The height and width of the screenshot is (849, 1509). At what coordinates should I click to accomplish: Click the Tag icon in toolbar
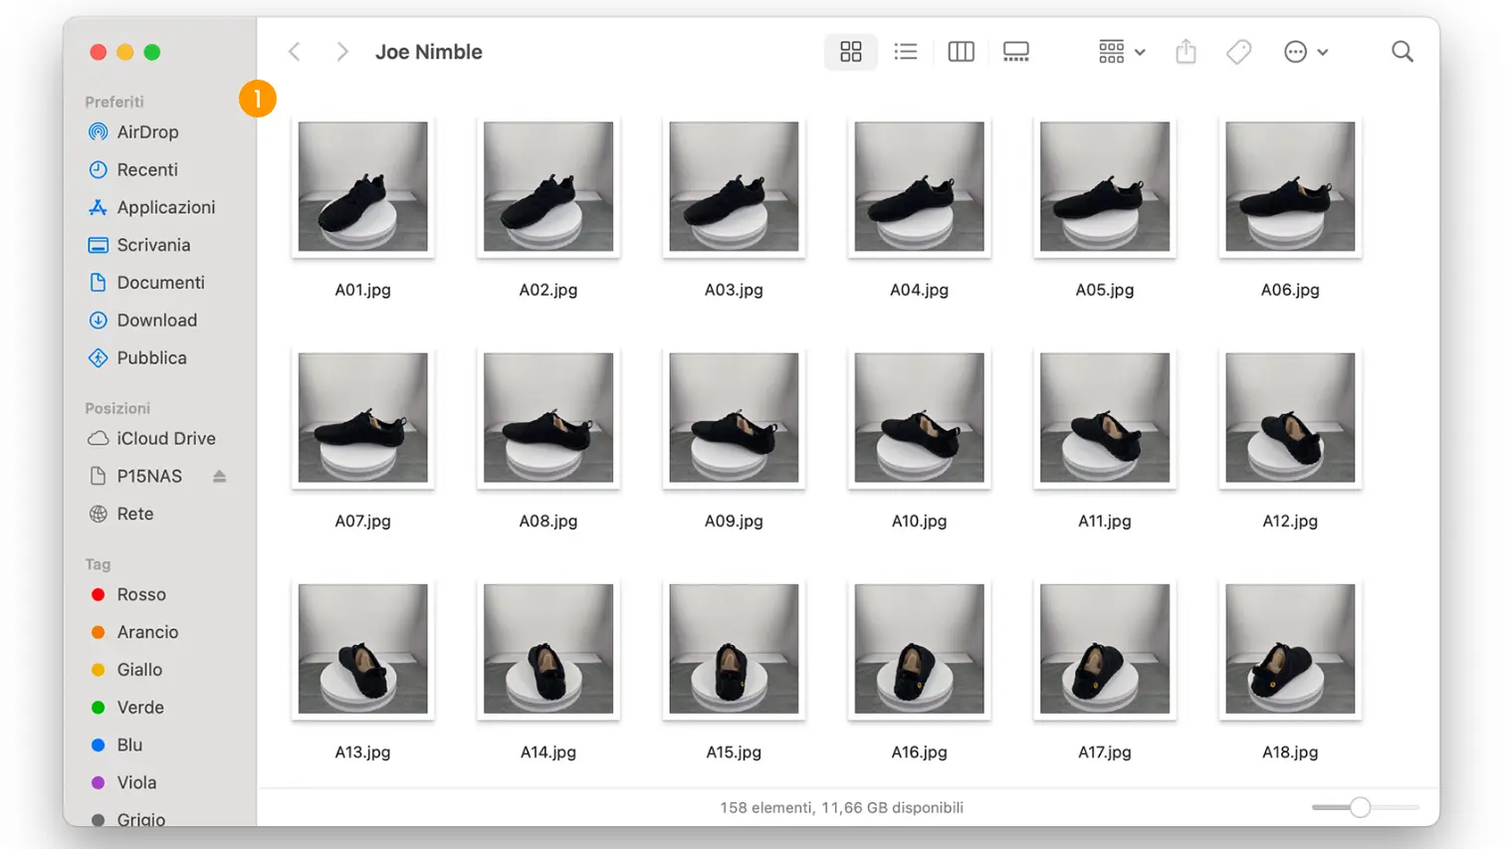pyautogui.click(x=1238, y=52)
